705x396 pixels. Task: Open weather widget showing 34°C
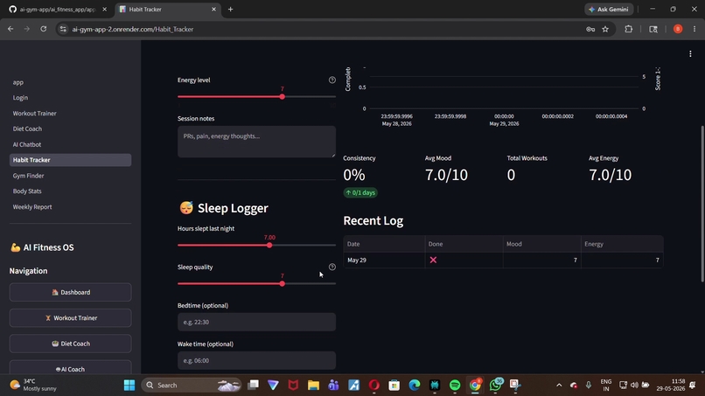click(34, 386)
